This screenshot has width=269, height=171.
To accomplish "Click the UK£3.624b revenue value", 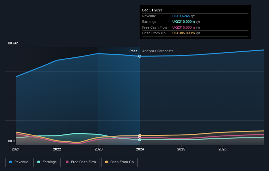I will (181, 16).
